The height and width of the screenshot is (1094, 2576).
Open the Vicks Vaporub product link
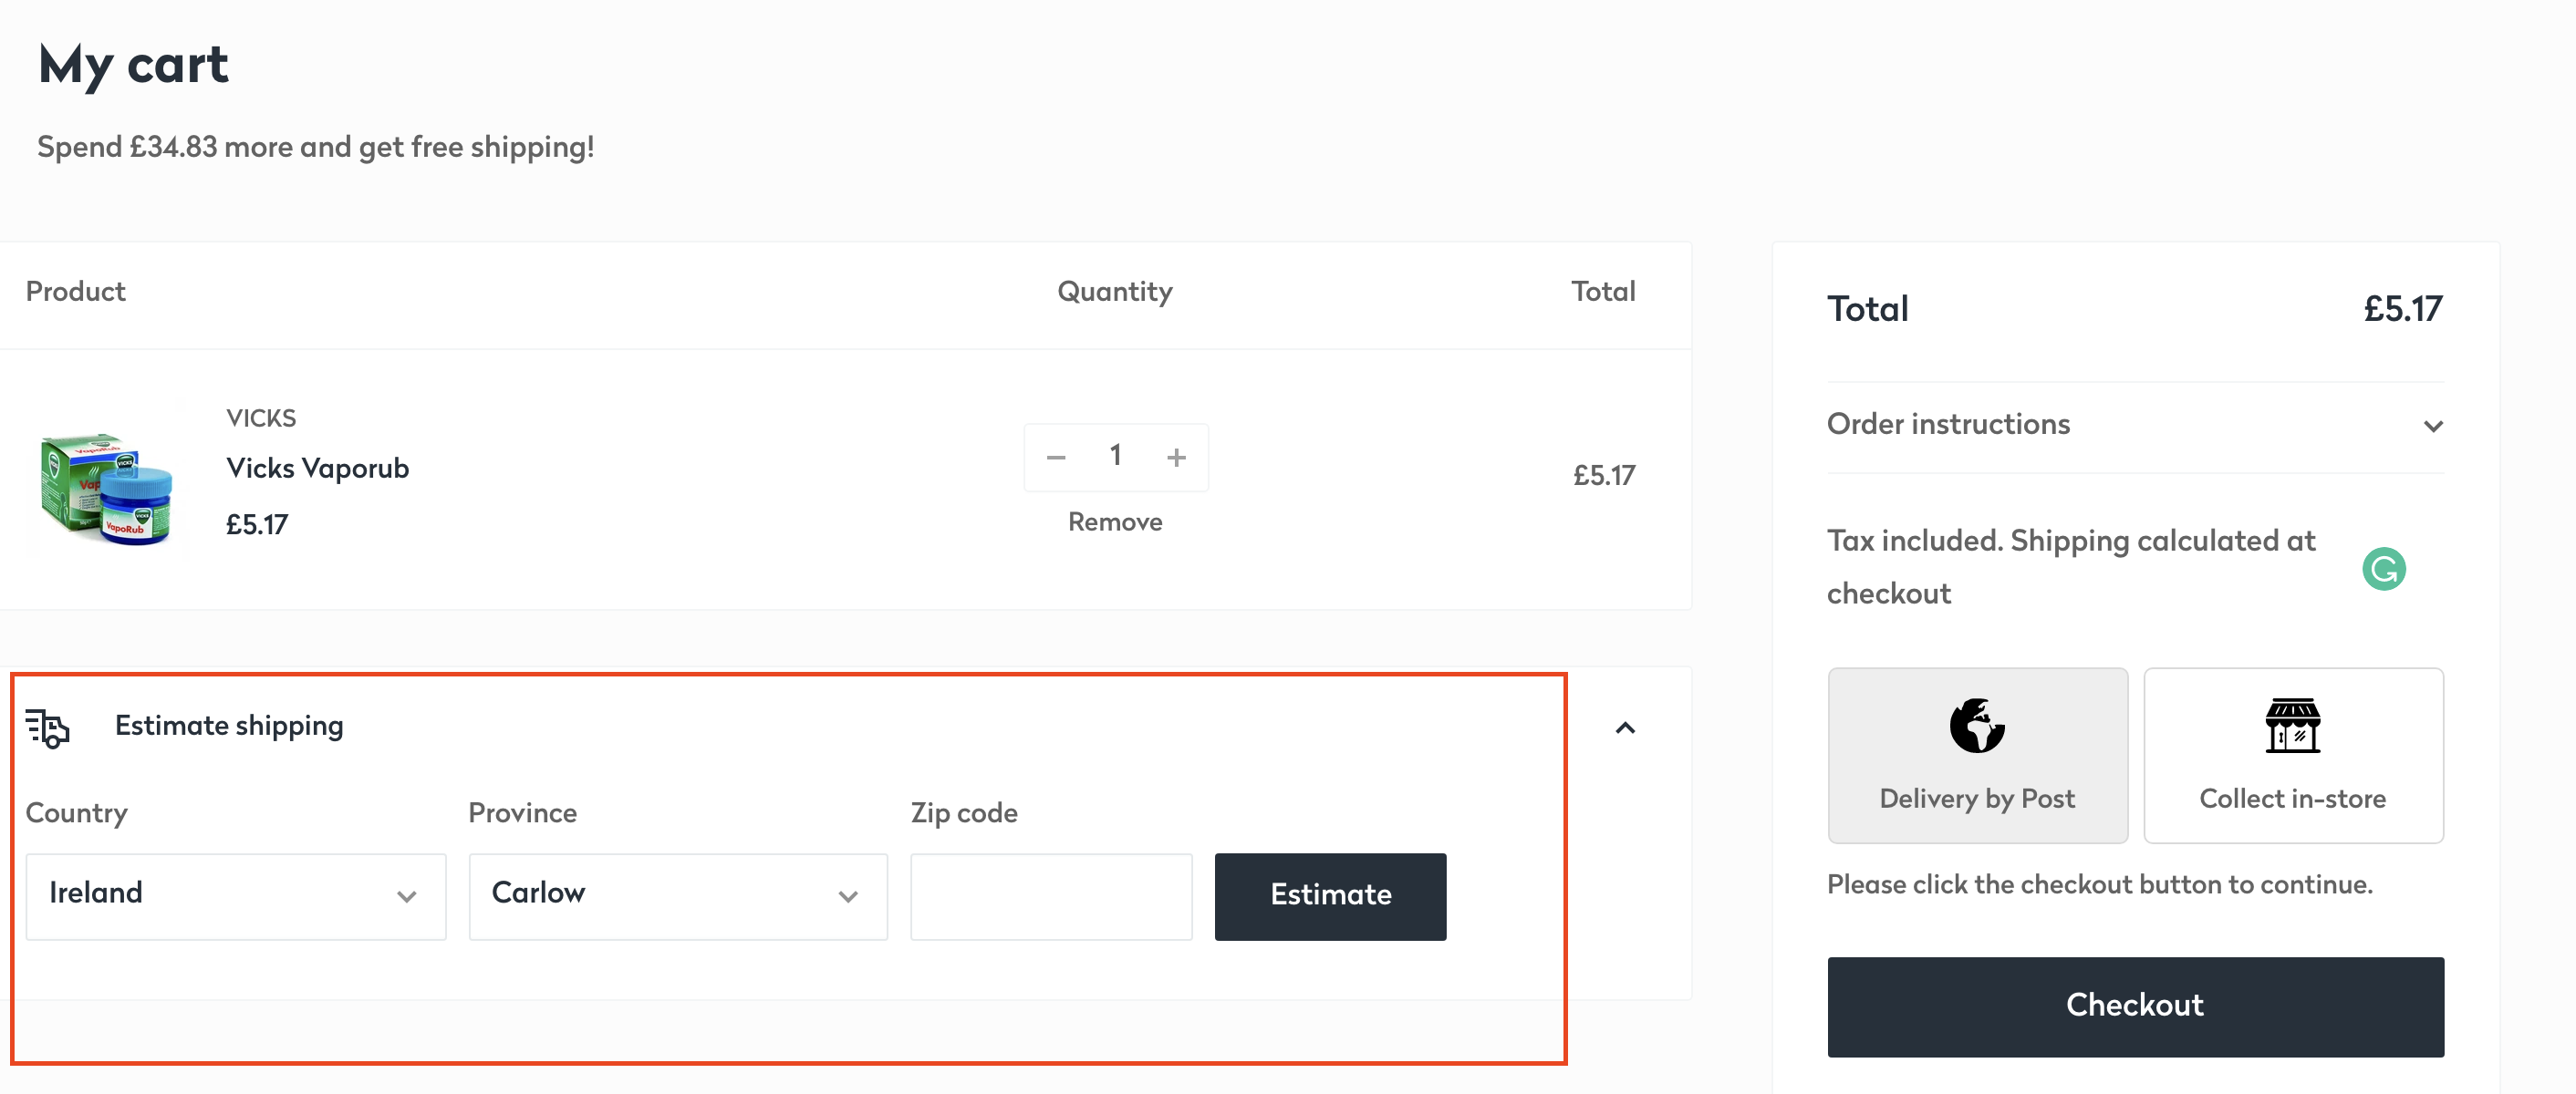pyautogui.click(x=317, y=468)
